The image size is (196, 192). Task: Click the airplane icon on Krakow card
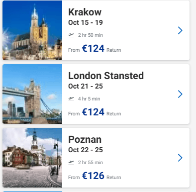(71, 35)
